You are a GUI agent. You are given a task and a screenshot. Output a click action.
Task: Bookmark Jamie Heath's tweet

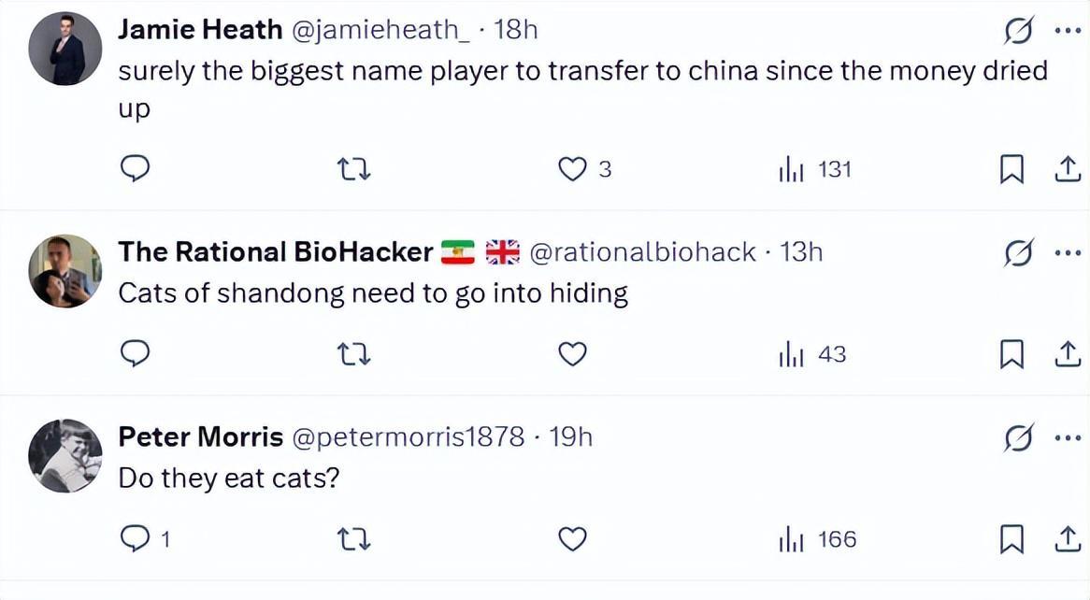pyautogui.click(x=1011, y=169)
